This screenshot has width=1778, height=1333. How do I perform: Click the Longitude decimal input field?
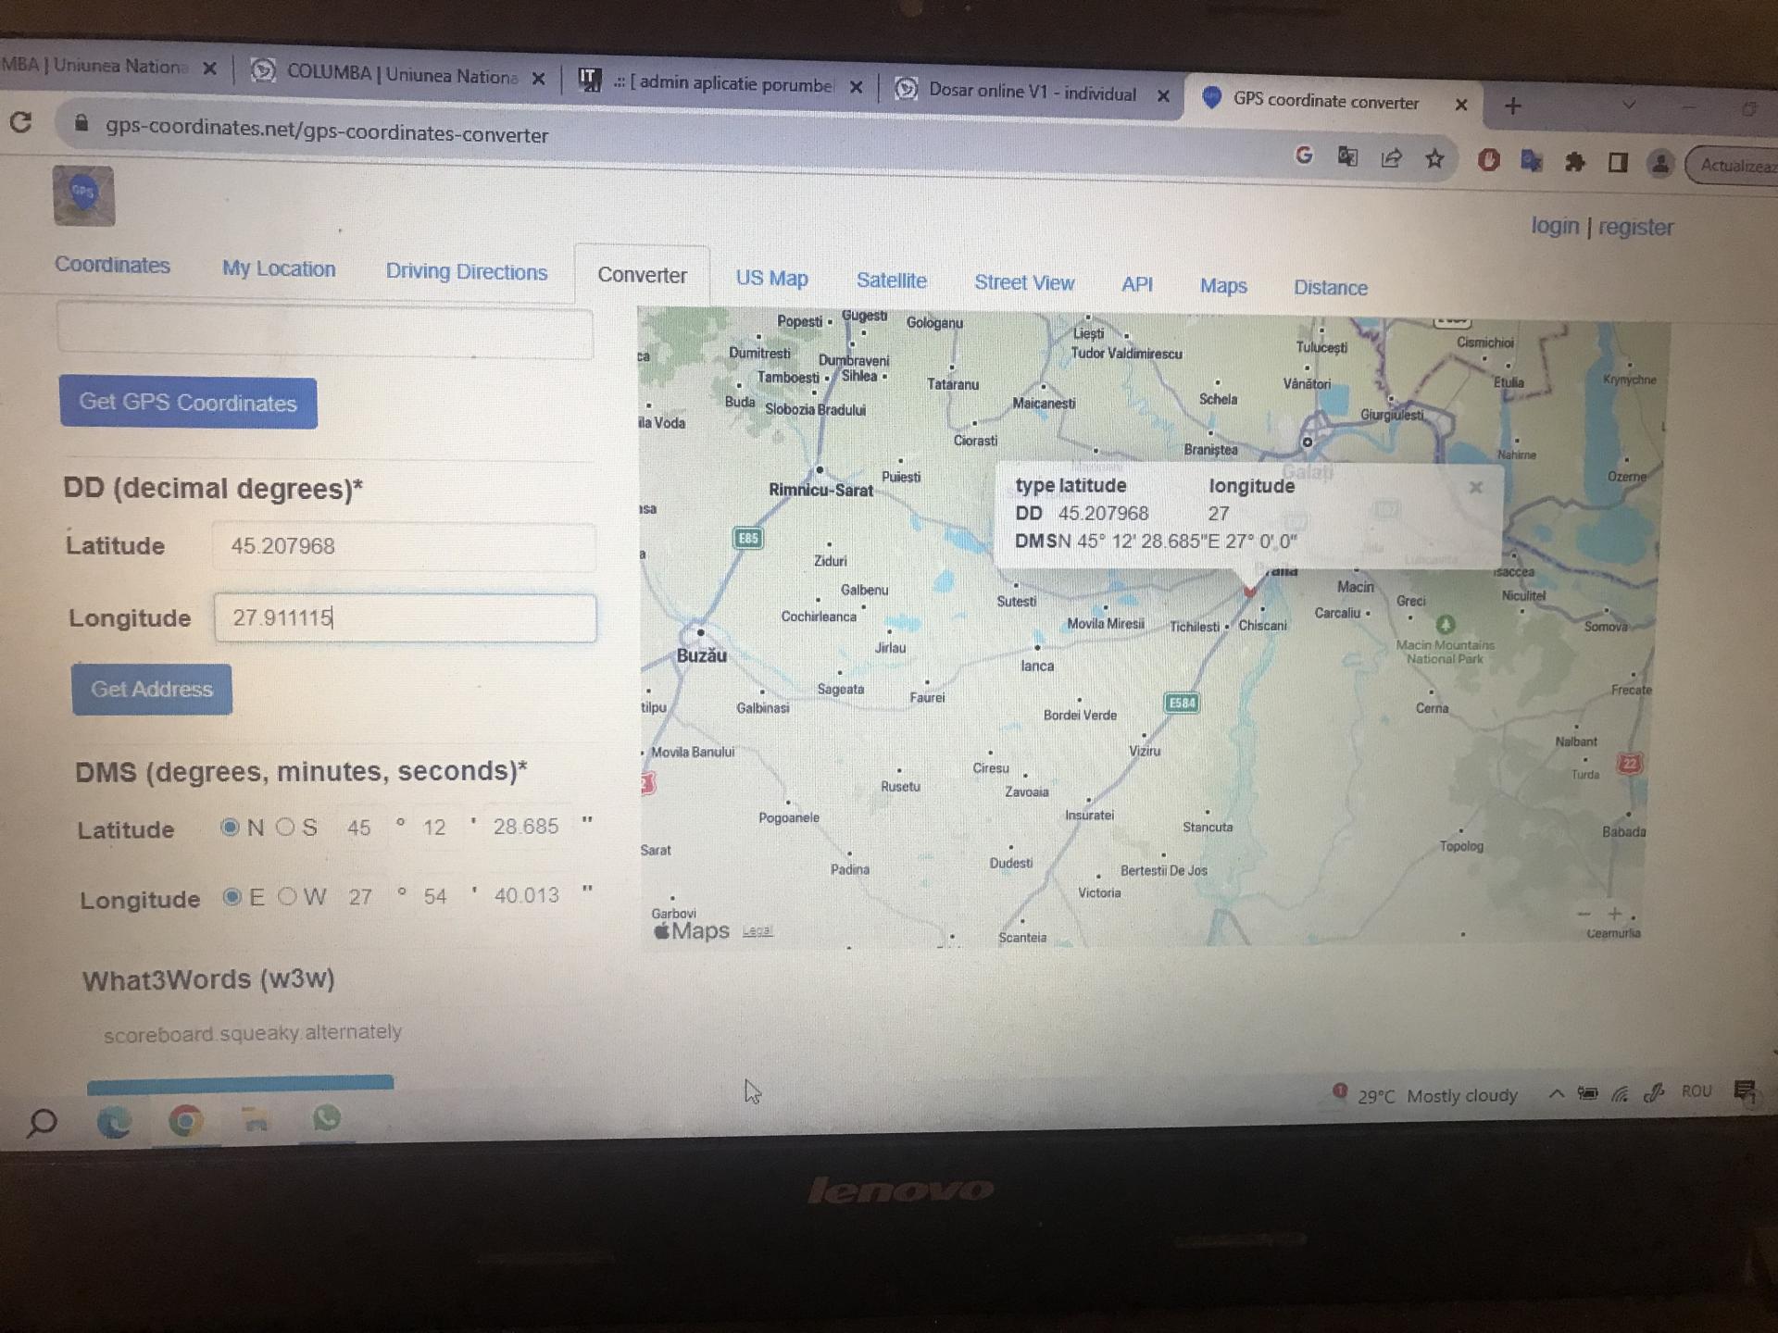(405, 617)
